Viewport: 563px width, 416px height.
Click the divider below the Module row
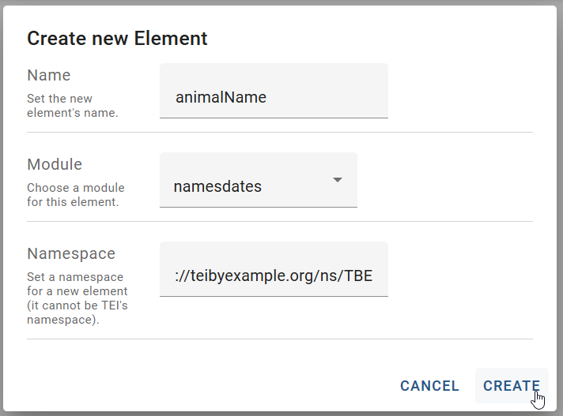280,221
